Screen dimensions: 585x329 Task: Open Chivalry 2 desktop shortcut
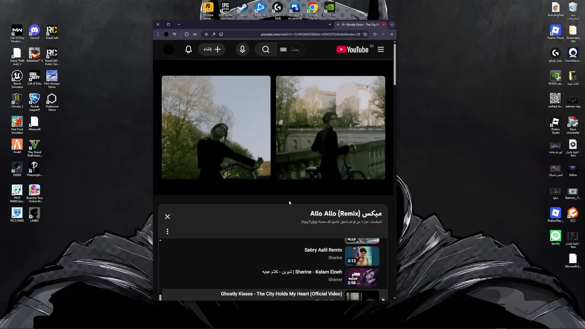pos(17,101)
